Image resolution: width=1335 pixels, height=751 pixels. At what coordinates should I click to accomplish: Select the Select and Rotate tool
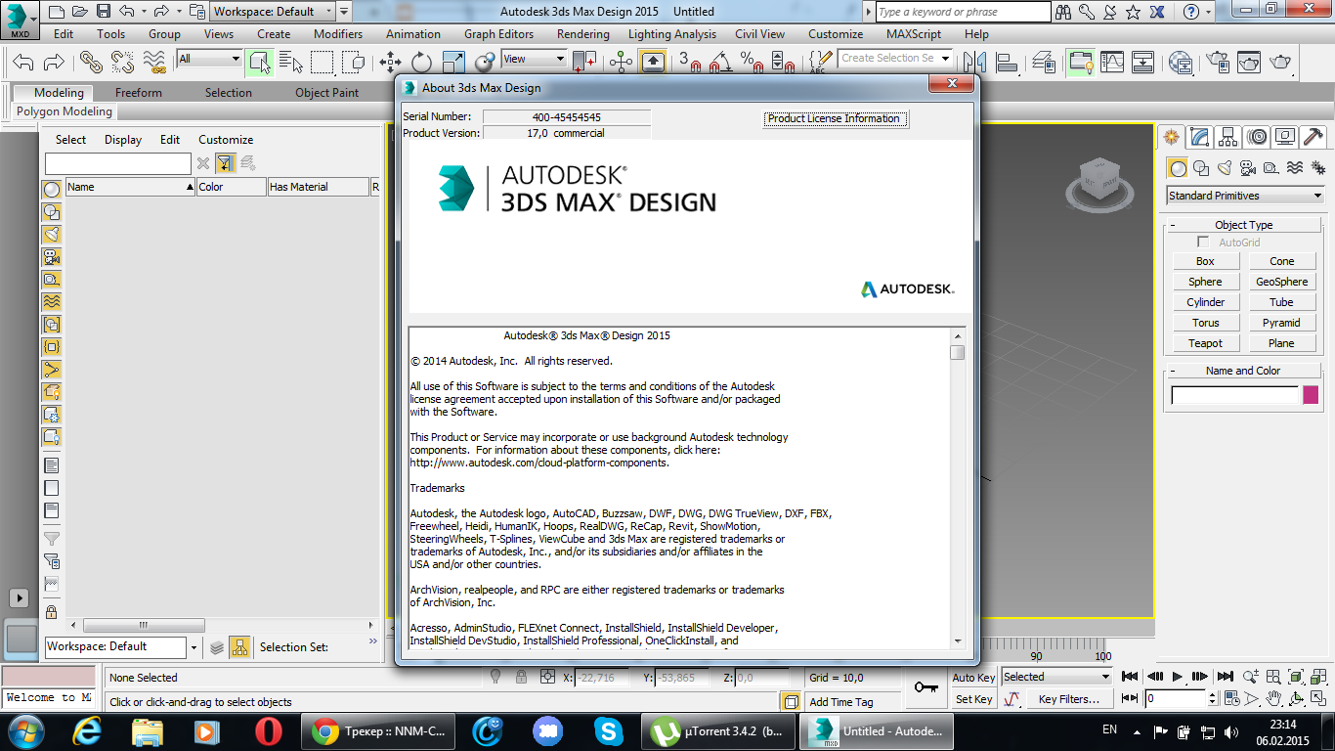421,62
